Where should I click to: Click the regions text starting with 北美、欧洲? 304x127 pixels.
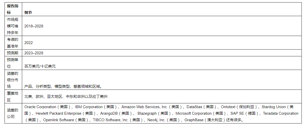66,97
